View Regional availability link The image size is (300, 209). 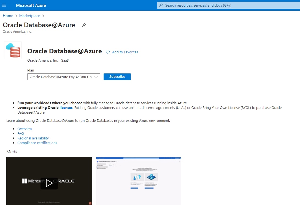33,138
